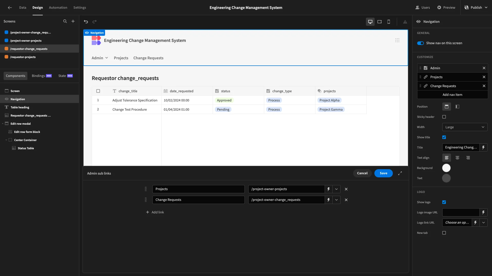492x276 pixels.
Task: Set navigation position to left side
Action: pyautogui.click(x=457, y=107)
